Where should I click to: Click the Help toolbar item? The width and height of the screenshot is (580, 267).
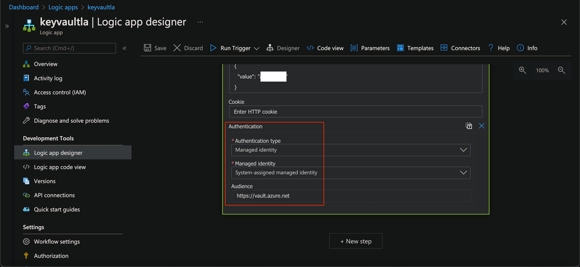point(499,48)
